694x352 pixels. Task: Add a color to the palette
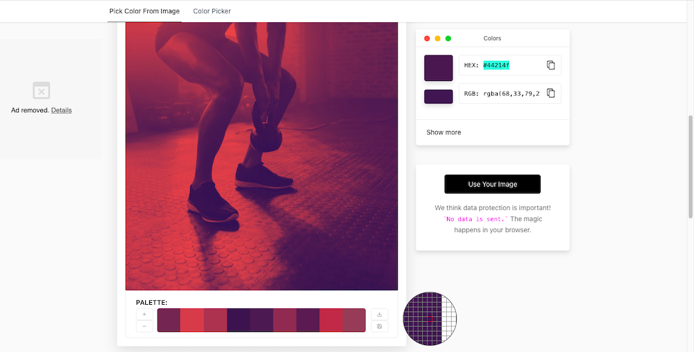tap(144, 314)
